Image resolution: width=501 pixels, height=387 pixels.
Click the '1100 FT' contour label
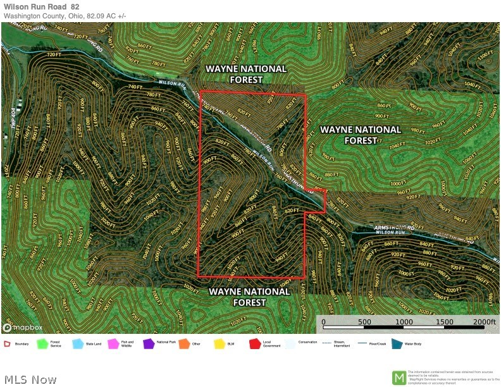(485, 55)
